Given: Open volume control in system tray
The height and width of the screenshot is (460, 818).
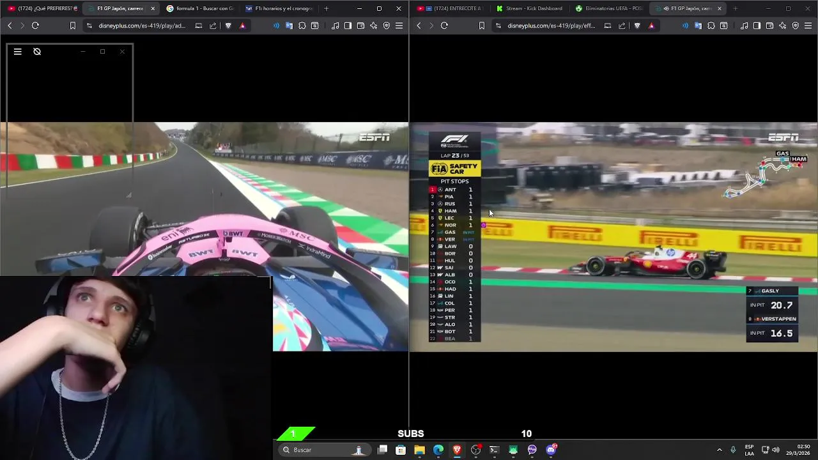Looking at the screenshot, I should pos(776,450).
